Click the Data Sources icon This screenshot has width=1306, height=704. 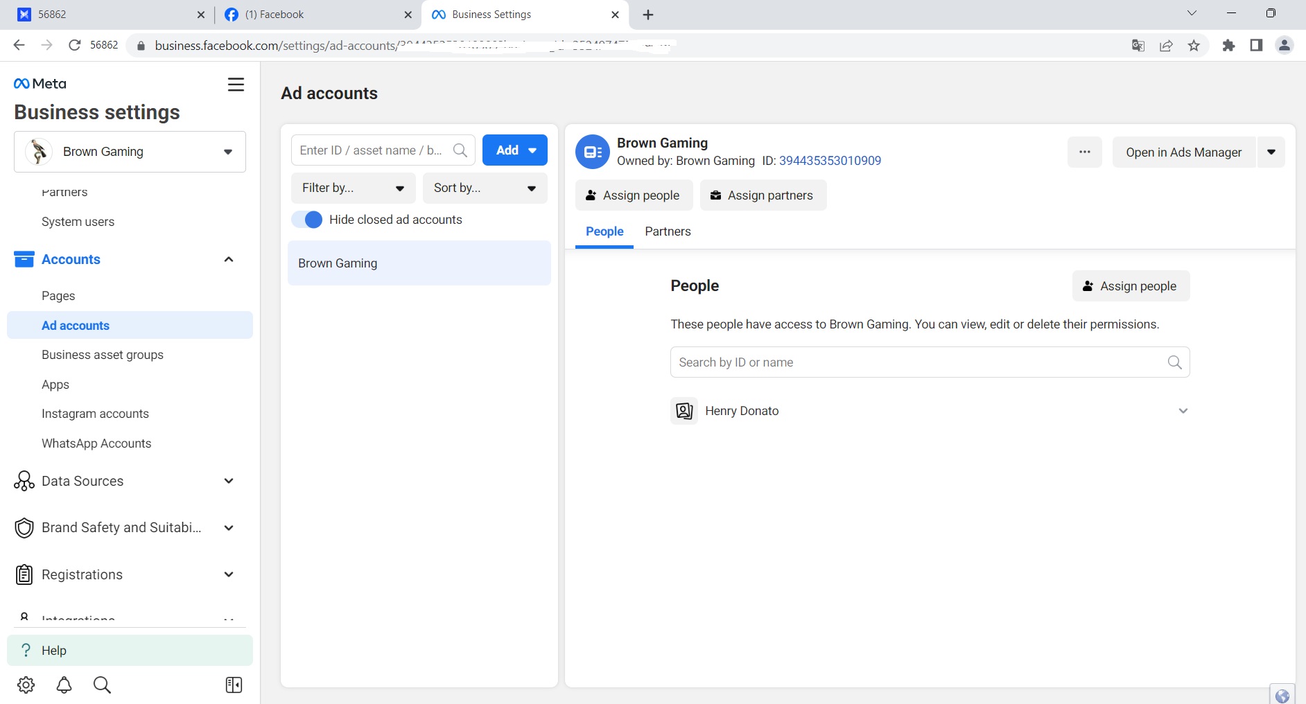[24, 481]
